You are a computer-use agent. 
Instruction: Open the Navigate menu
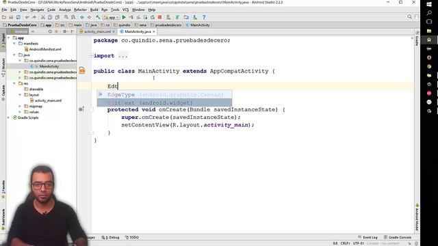pyautogui.click(x=37, y=10)
